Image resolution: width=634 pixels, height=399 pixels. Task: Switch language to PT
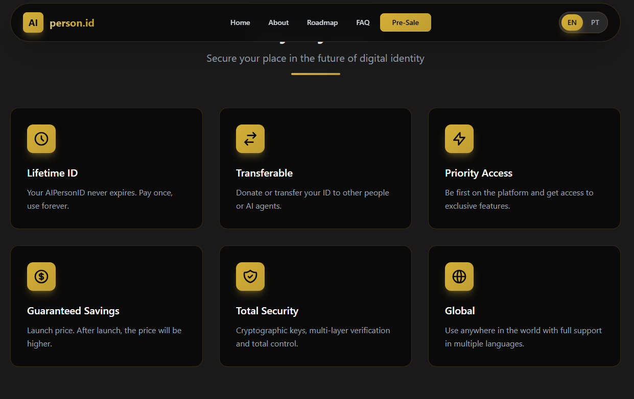(595, 22)
